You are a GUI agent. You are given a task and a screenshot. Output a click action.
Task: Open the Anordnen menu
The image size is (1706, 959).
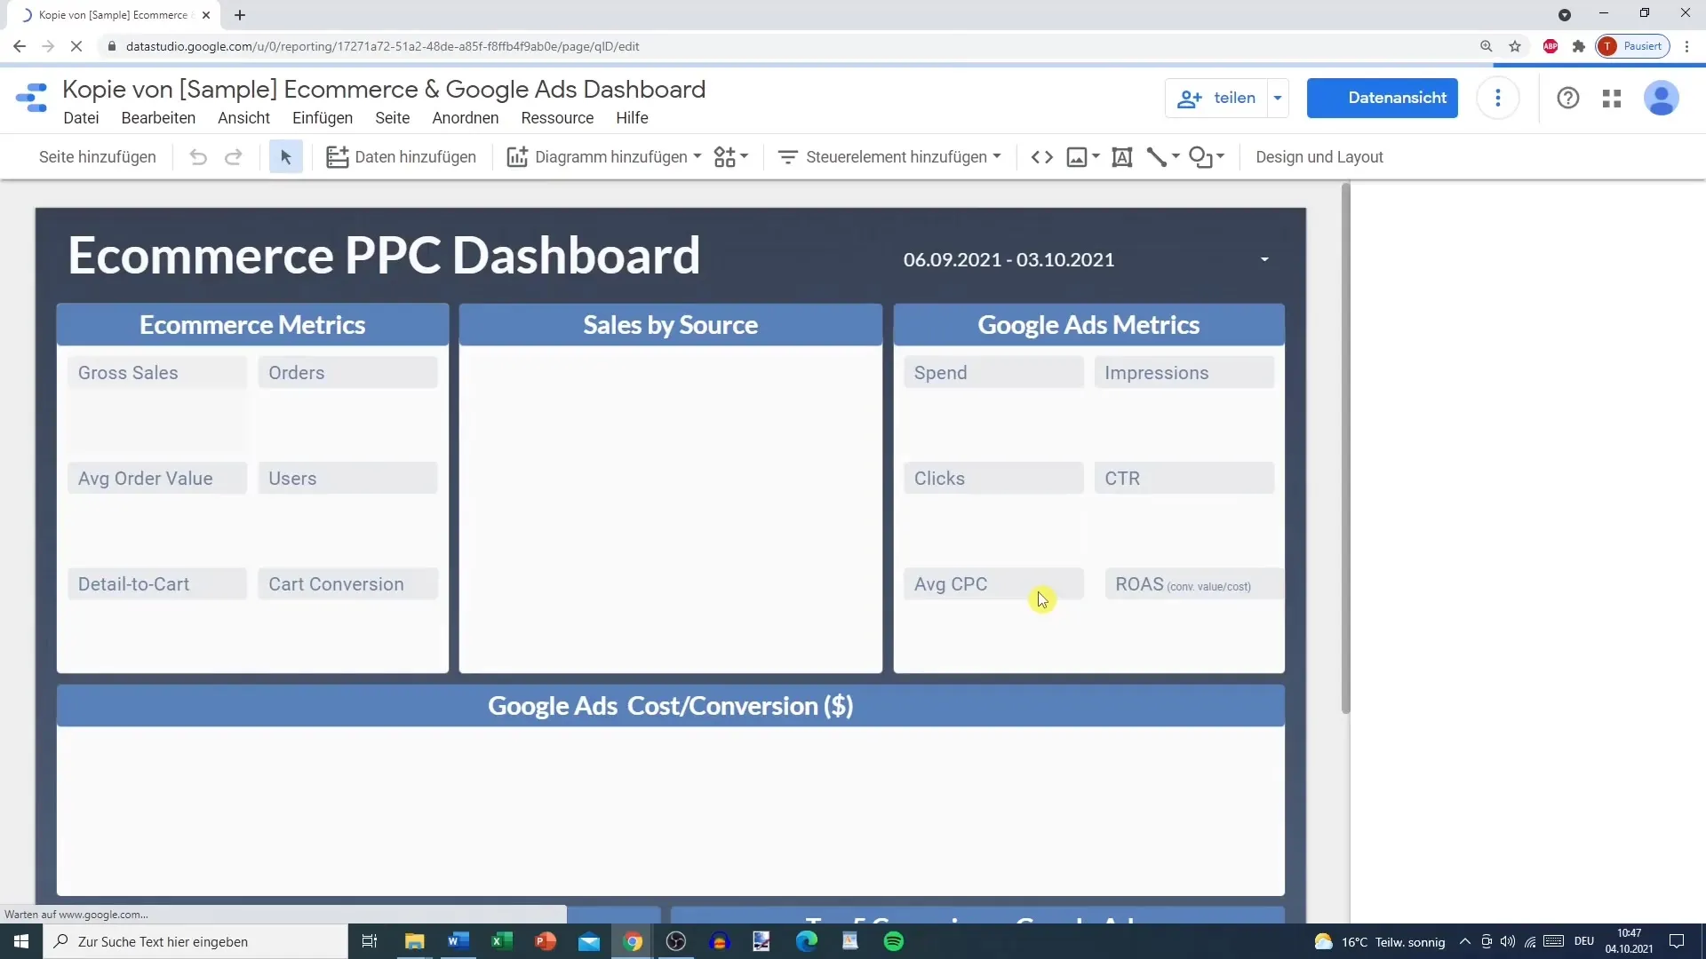coord(465,118)
